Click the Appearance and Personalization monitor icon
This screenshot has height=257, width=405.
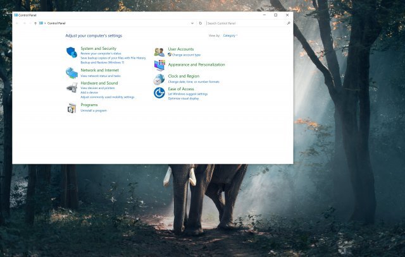coord(159,65)
